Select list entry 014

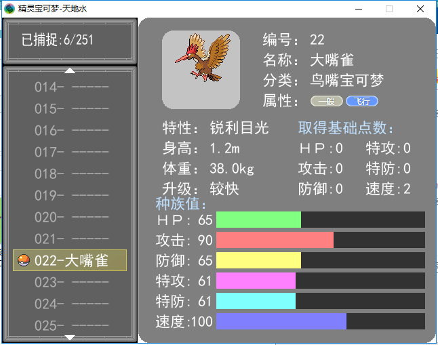pyautogui.click(x=71, y=87)
